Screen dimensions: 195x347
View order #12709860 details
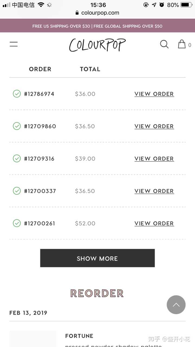click(x=154, y=126)
